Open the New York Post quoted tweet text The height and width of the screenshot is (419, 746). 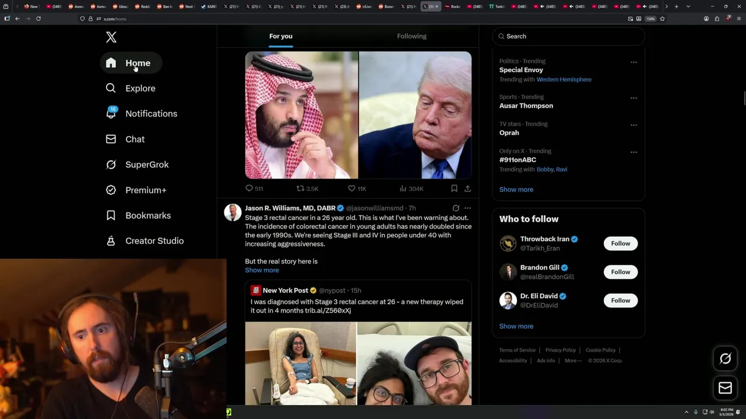click(357, 306)
